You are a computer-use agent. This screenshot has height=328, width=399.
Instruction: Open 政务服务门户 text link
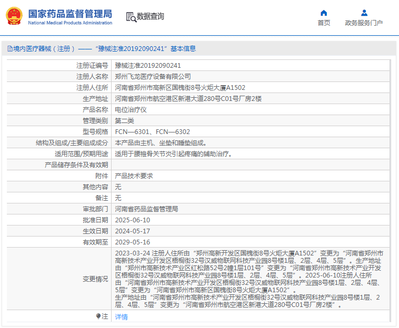click(364, 23)
